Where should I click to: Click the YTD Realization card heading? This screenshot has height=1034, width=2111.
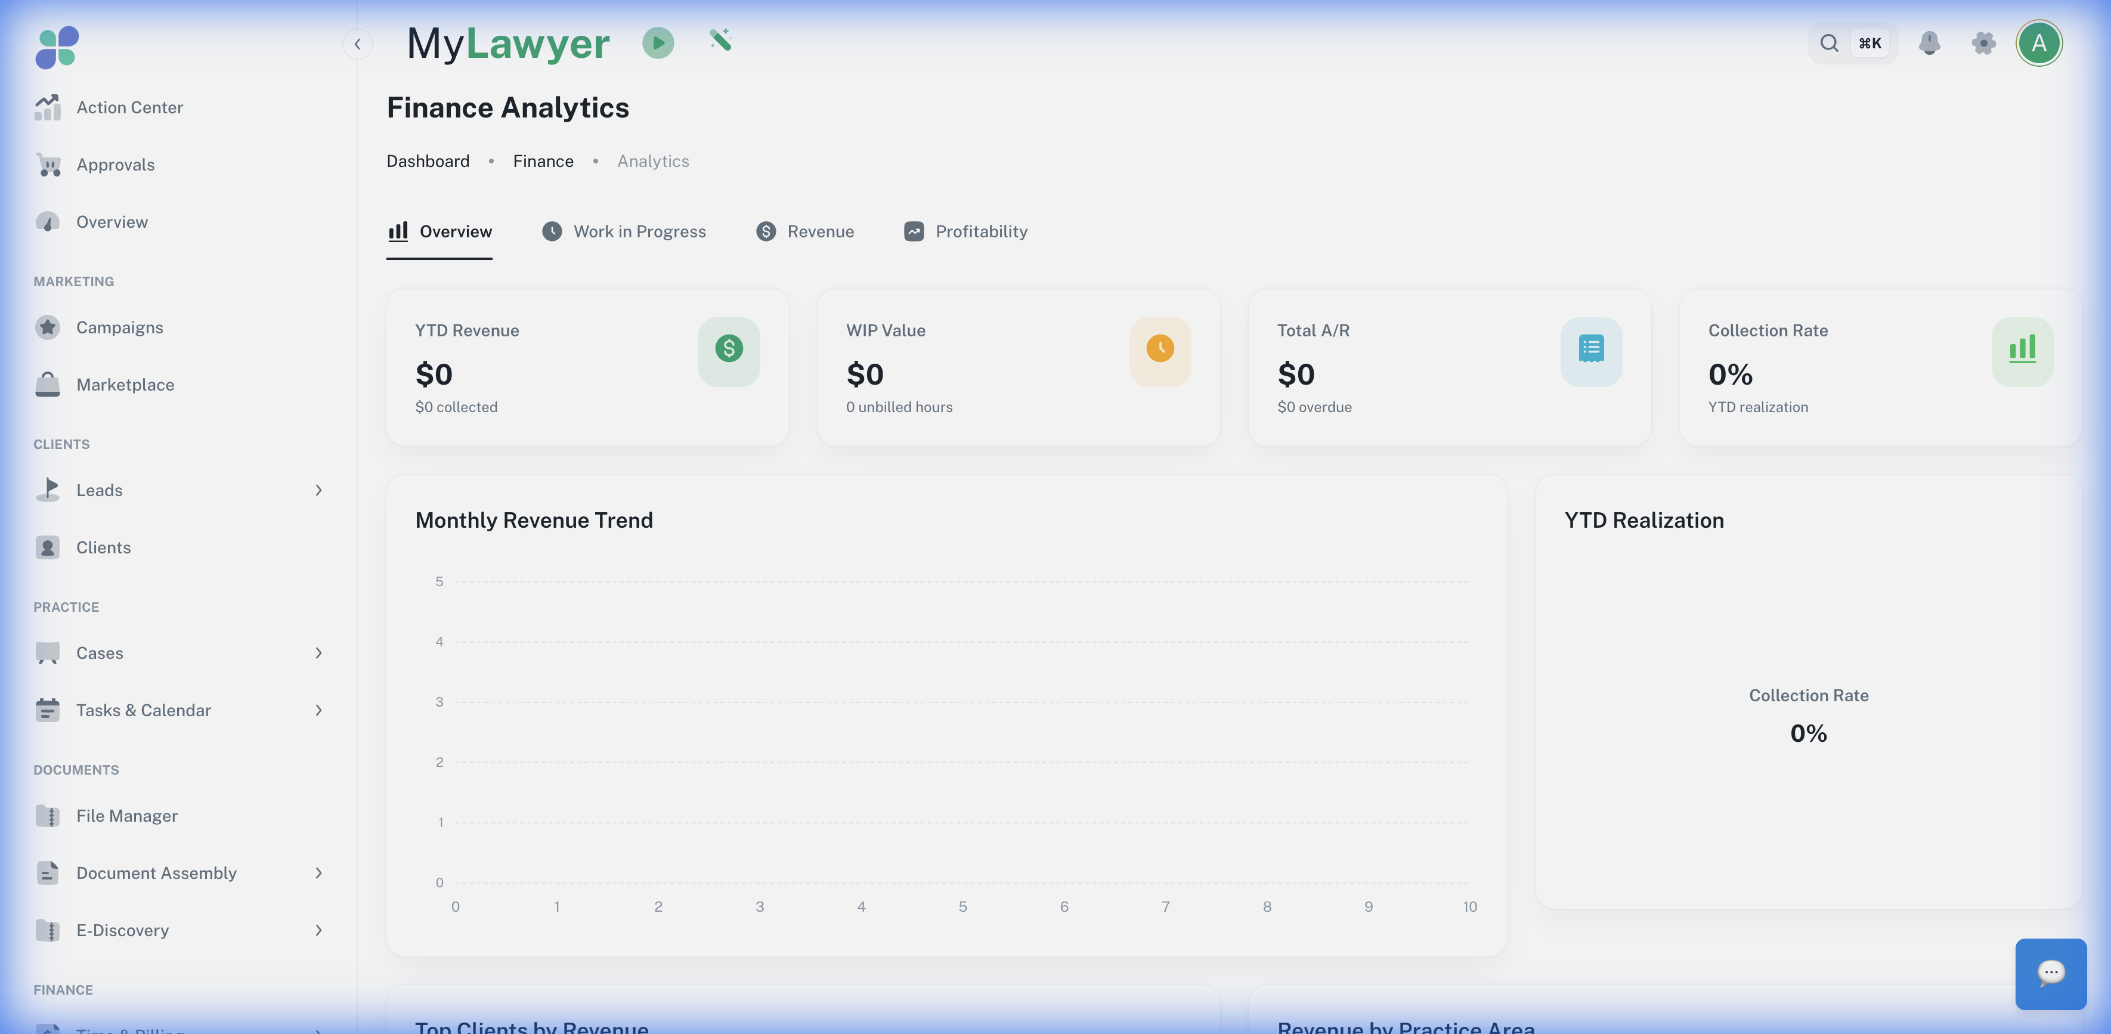point(1644,520)
